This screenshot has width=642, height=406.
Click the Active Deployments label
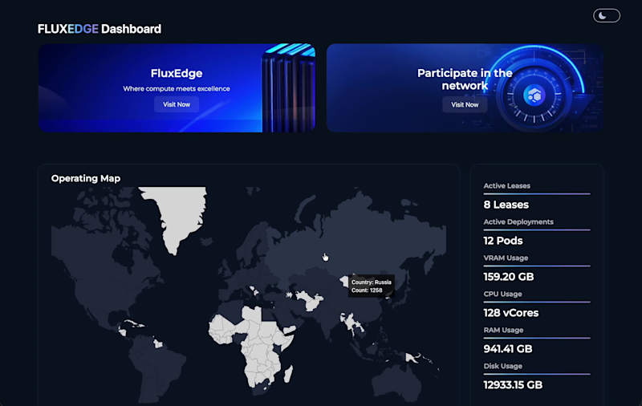pos(518,221)
